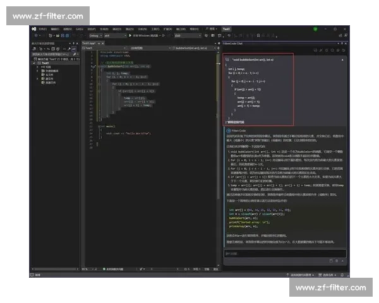
Task: Close the Test1.cpp editor tab
Action: (103, 44)
